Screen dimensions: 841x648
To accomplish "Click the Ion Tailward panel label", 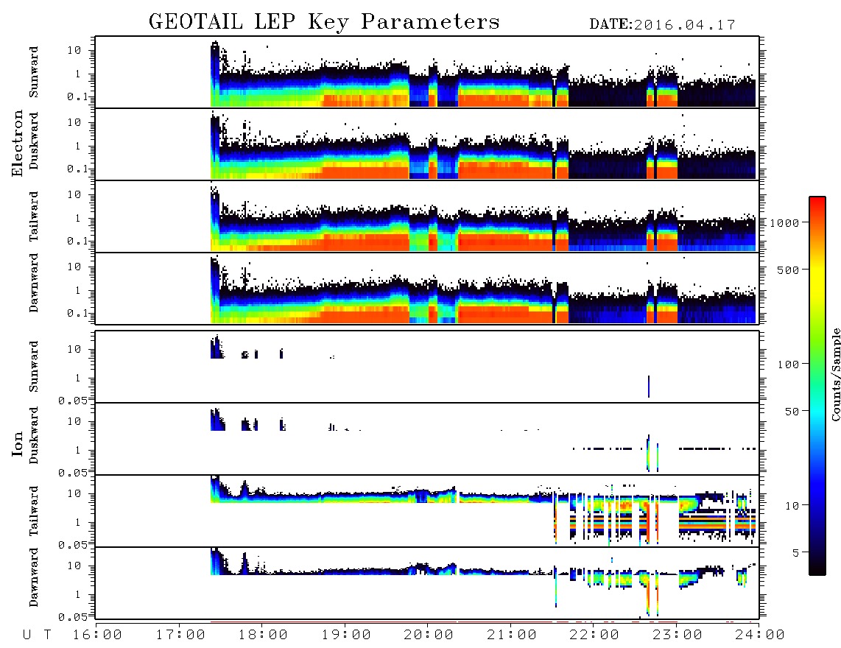I will pos(34,511).
